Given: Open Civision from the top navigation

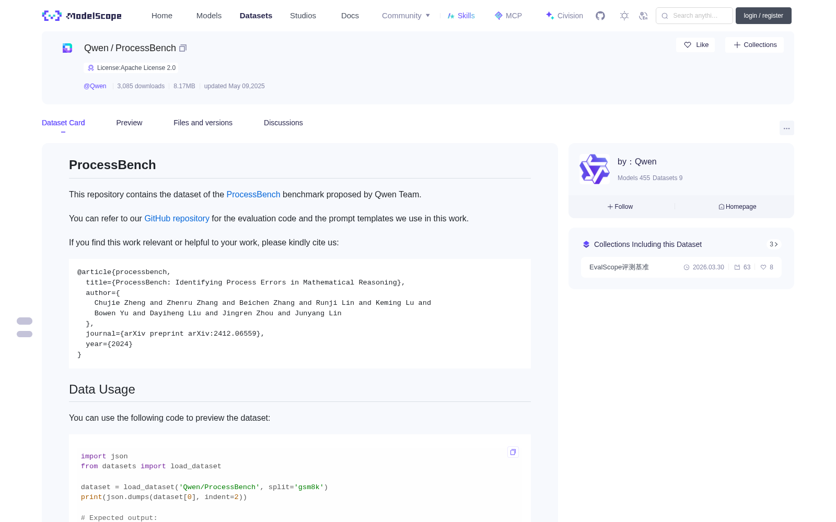Looking at the screenshot, I should [564, 16].
